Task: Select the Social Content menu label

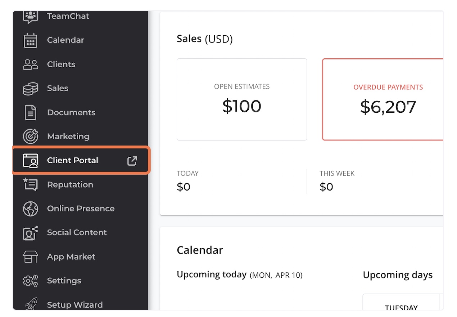Action: pyautogui.click(x=77, y=233)
